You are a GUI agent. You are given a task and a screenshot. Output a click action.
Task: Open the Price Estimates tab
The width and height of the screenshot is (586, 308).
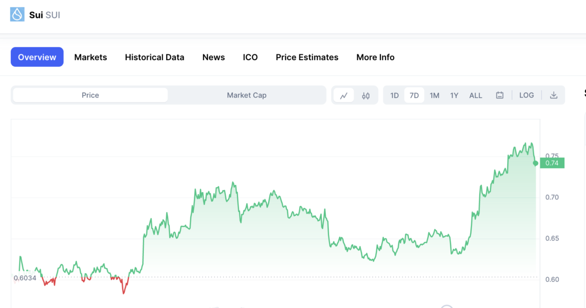307,57
